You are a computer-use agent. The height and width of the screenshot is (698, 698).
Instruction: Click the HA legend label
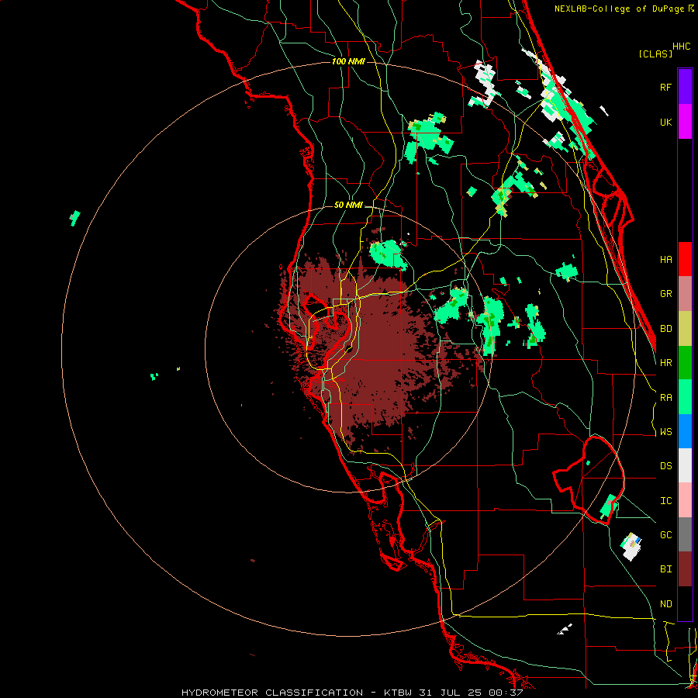[x=665, y=260]
